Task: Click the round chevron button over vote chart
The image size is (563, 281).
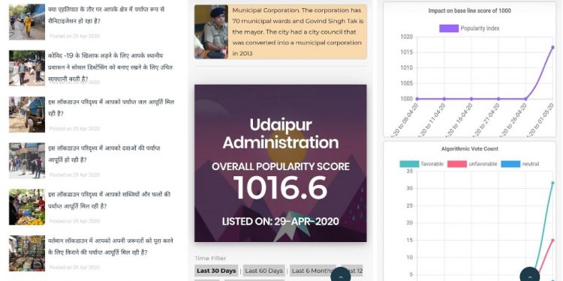Action: pyautogui.click(x=529, y=276)
